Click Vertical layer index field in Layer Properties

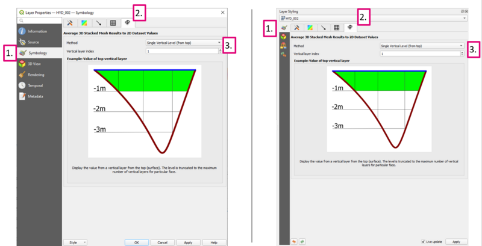[182, 51]
